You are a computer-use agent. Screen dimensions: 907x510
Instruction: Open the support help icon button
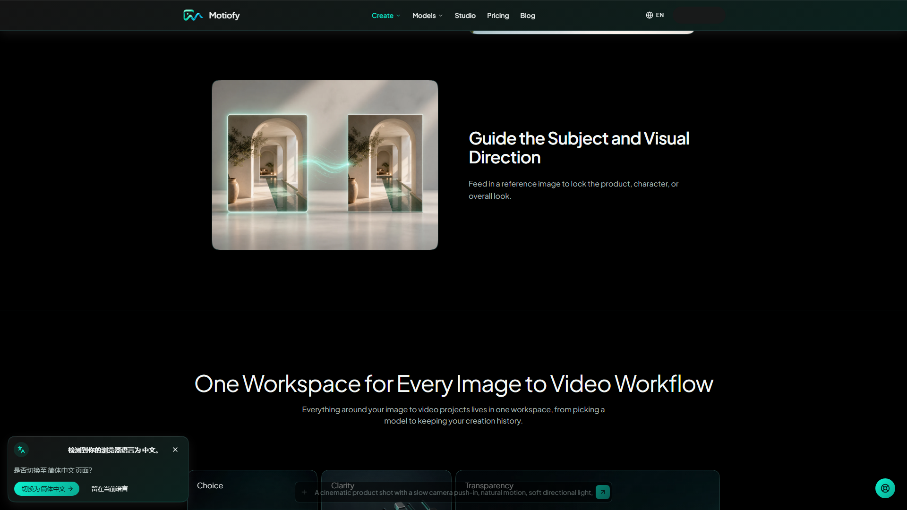(x=885, y=488)
